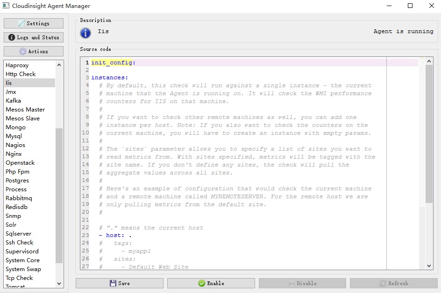Select Process in the check list

[30, 189]
